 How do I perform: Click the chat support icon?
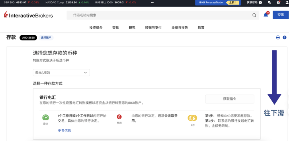pyautogui.click(x=269, y=2)
